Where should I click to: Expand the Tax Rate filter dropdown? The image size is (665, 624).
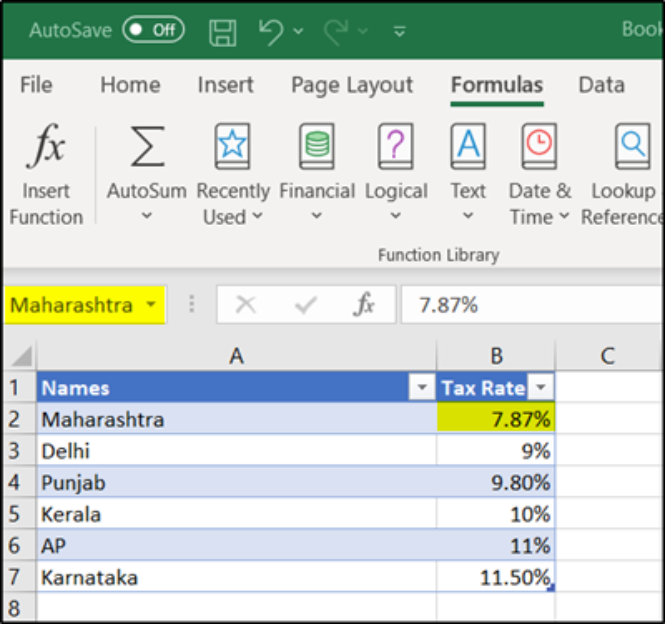541,387
